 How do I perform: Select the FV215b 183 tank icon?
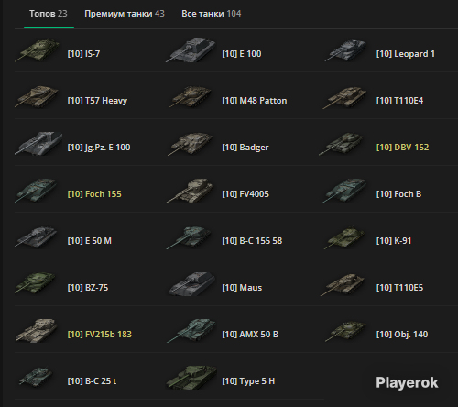(x=37, y=330)
